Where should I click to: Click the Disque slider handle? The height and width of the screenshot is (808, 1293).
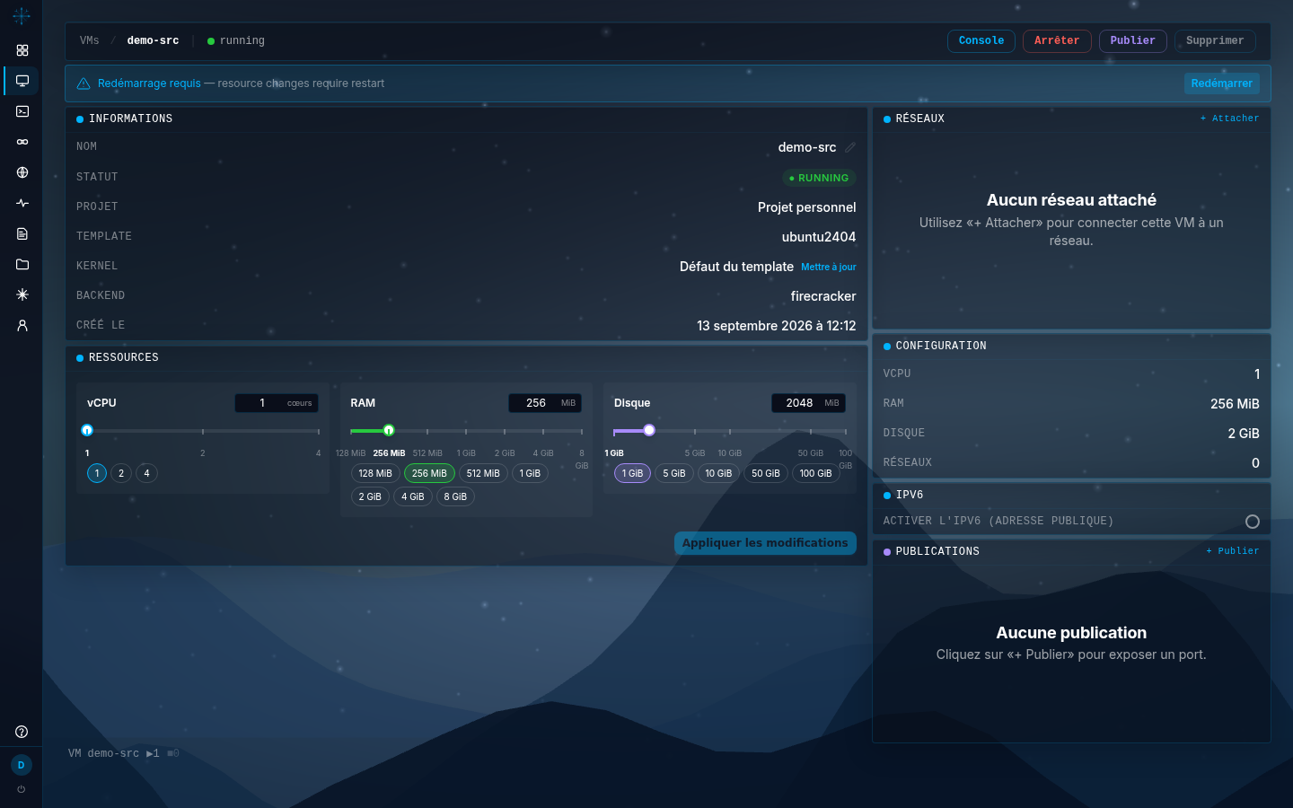click(649, 430)
